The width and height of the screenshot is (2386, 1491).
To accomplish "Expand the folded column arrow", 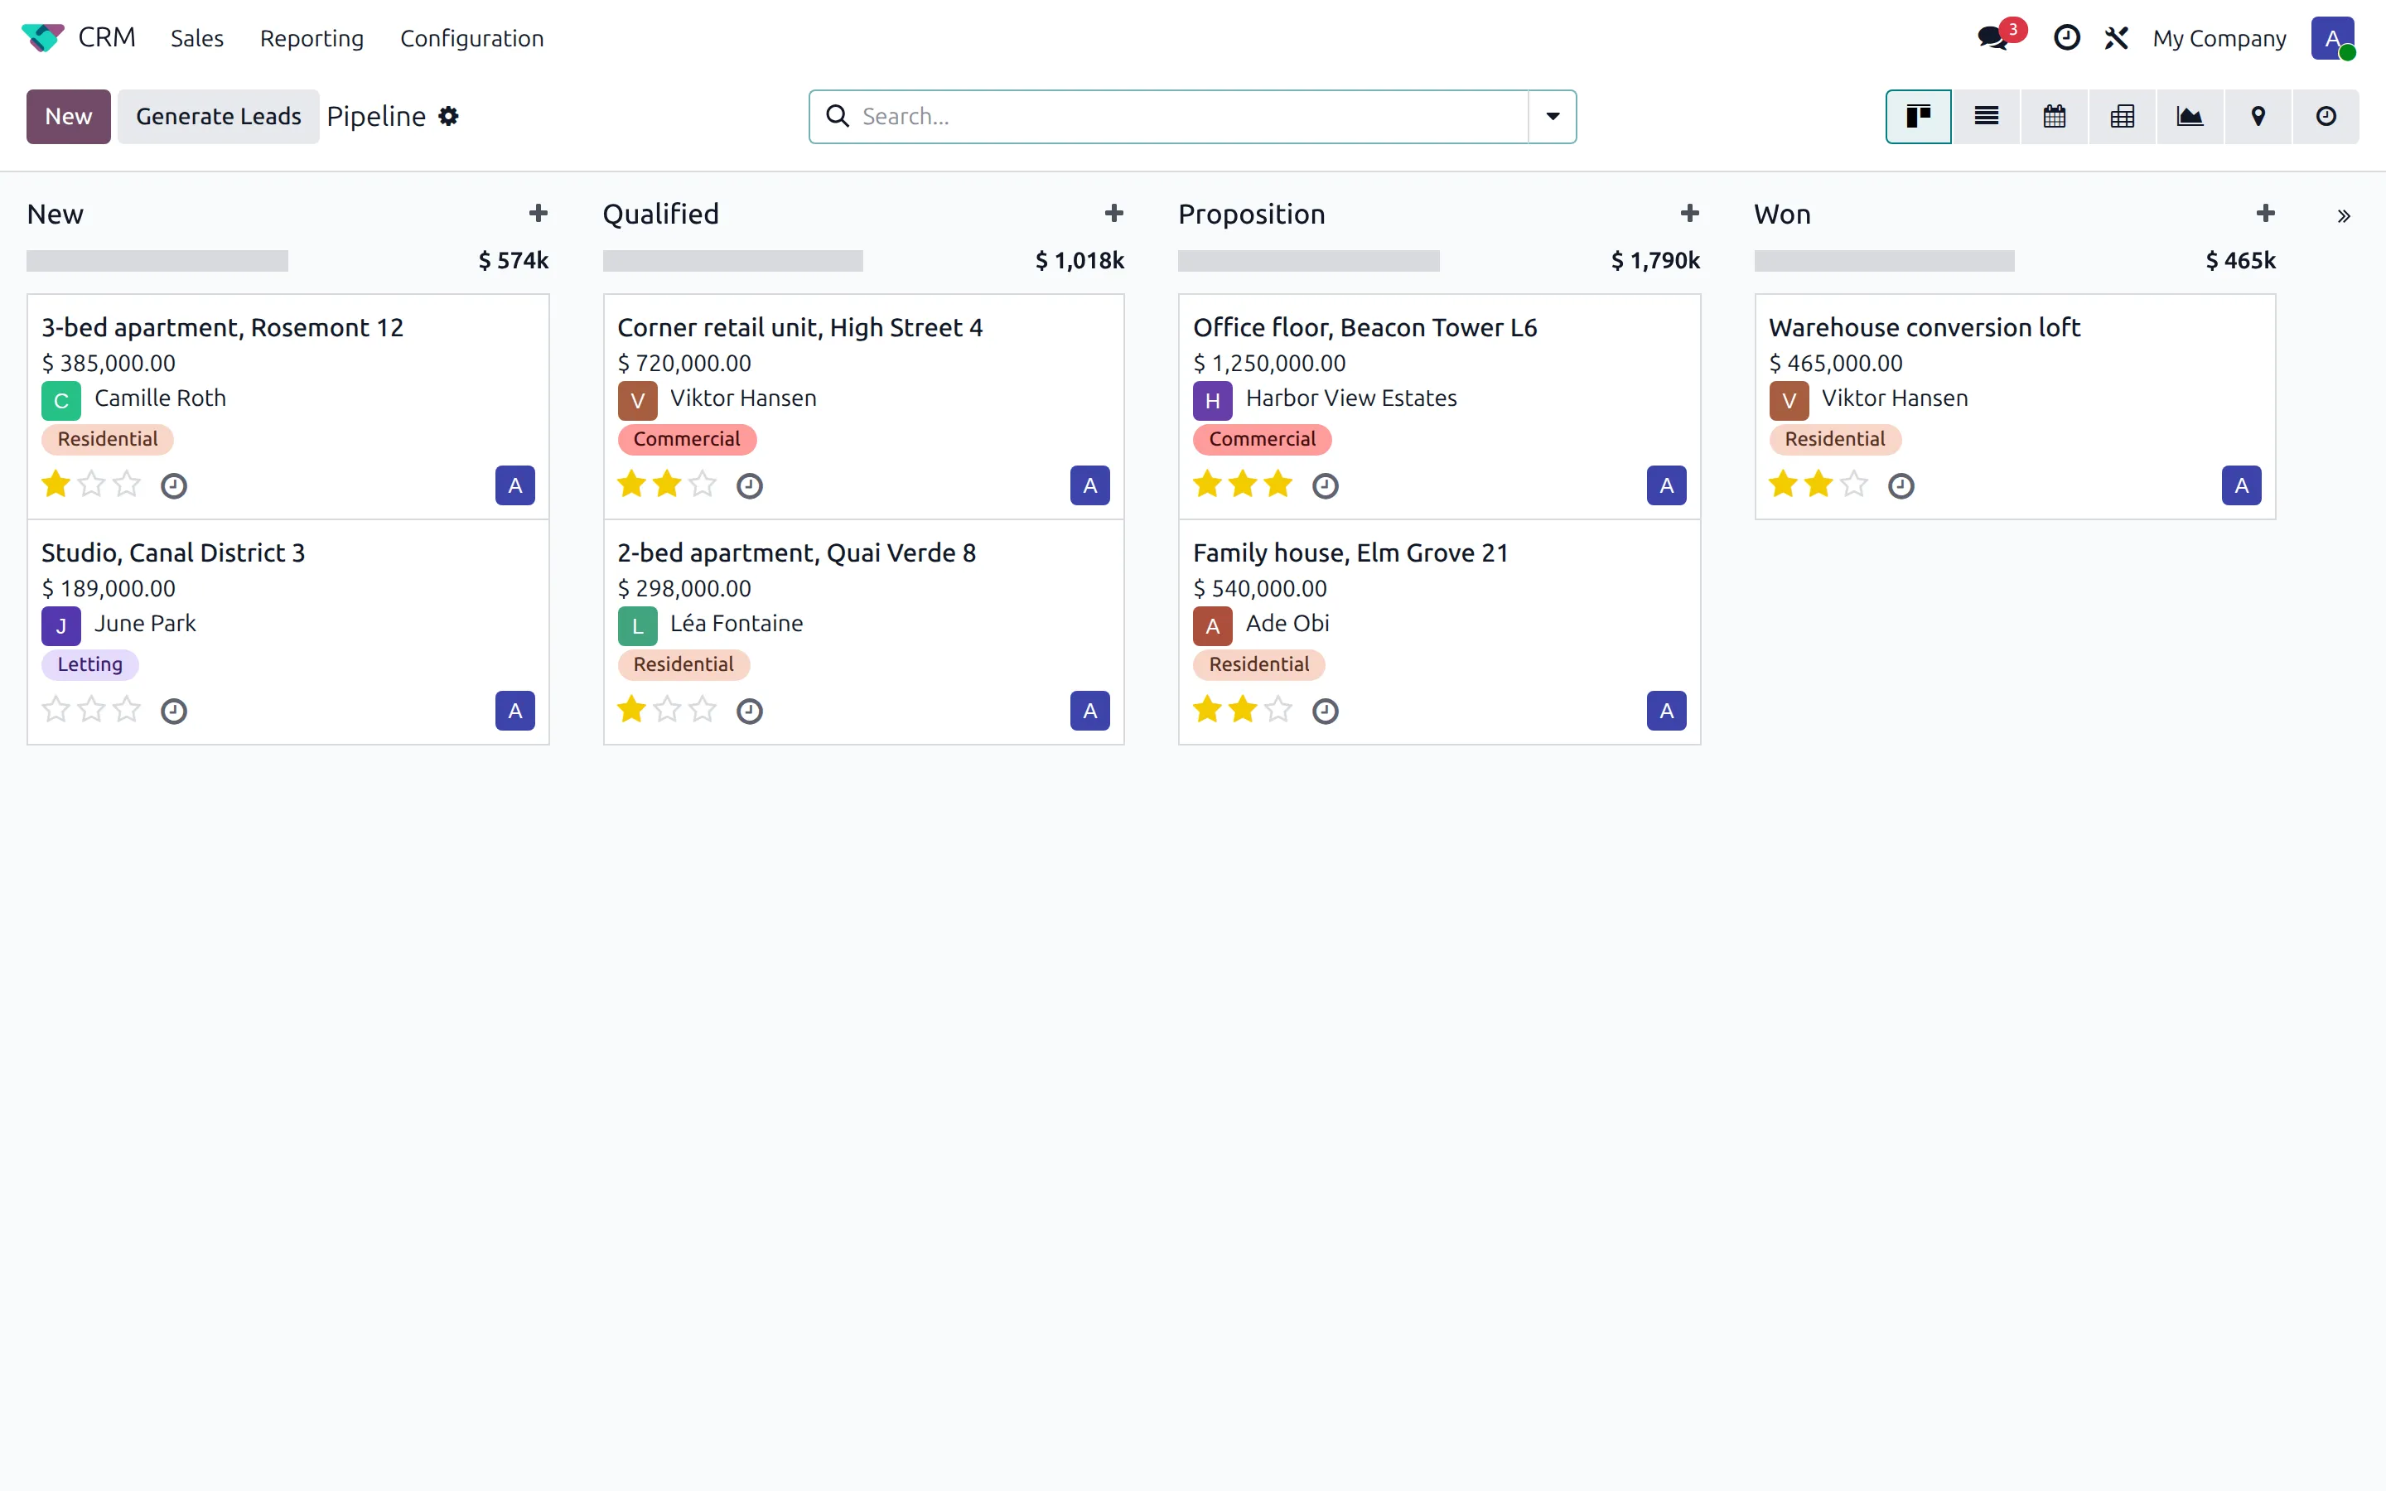I will 2344,216.
